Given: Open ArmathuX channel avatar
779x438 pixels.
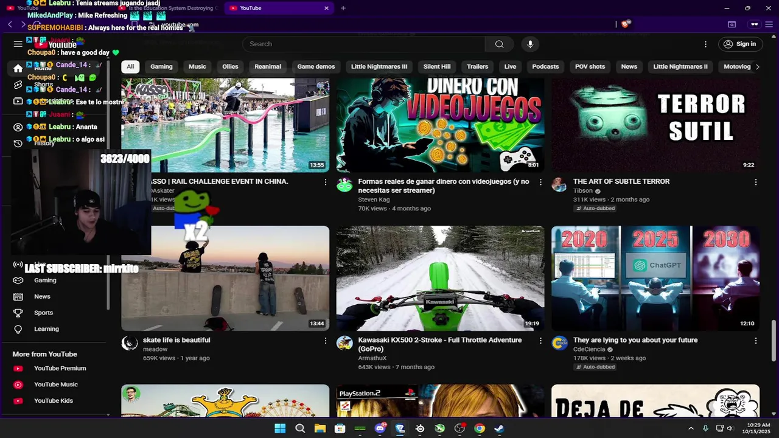Looking at the screenshot, I should (x=344, y=343).
